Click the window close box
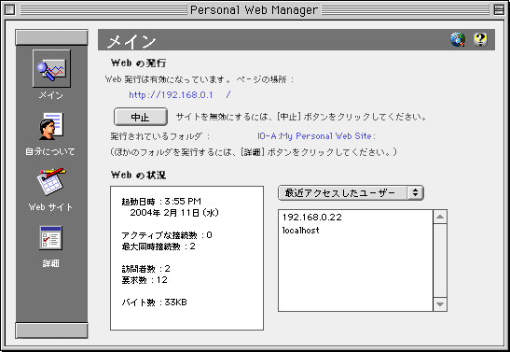 click(9, 9)
